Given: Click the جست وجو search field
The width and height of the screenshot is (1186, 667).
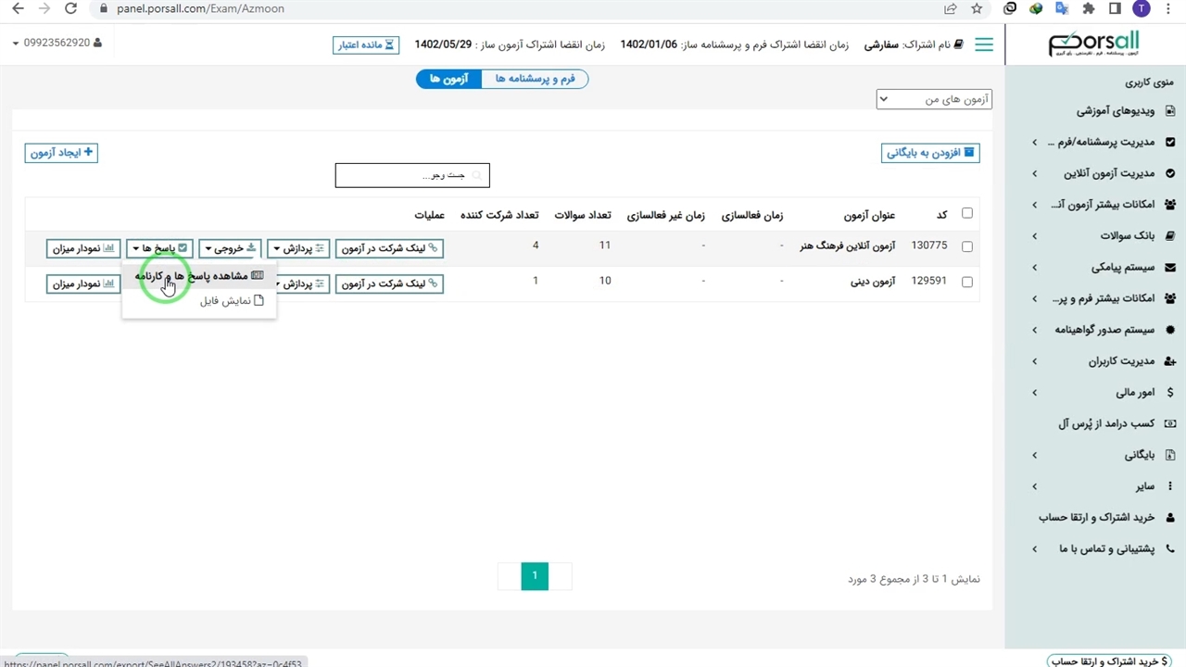Looking at the screenshot, I should (x=412, y=175).
